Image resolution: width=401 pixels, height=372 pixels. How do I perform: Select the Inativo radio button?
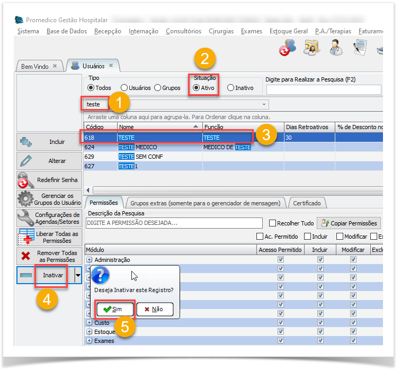pyautogui.click(x=230, y=88)
